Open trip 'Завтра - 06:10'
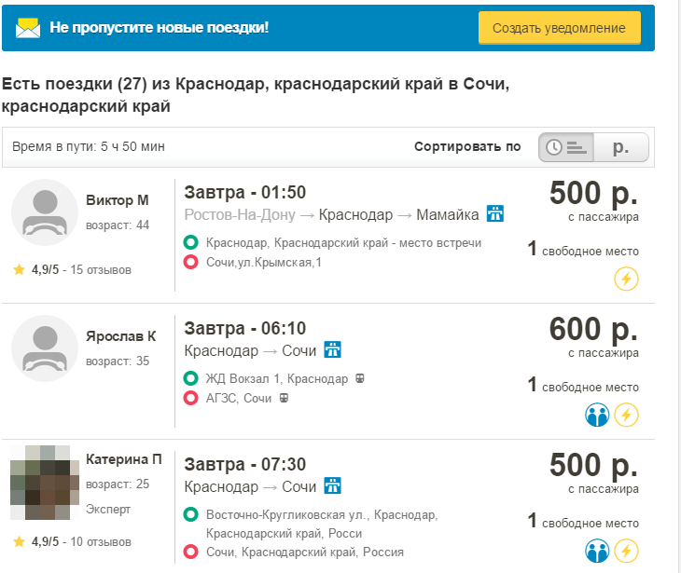The width and height of the screenshot is (681, 573). click(x=245, y=328)
